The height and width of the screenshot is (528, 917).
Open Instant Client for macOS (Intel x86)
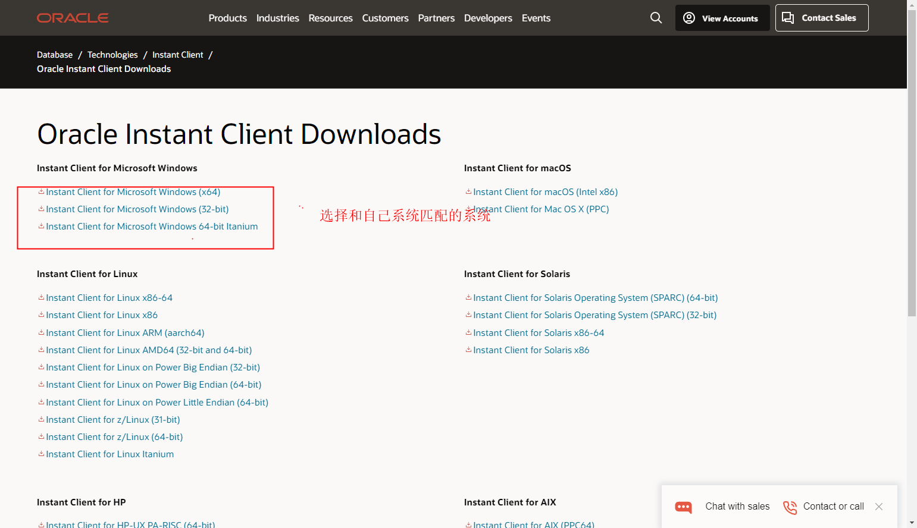(545, 192)
